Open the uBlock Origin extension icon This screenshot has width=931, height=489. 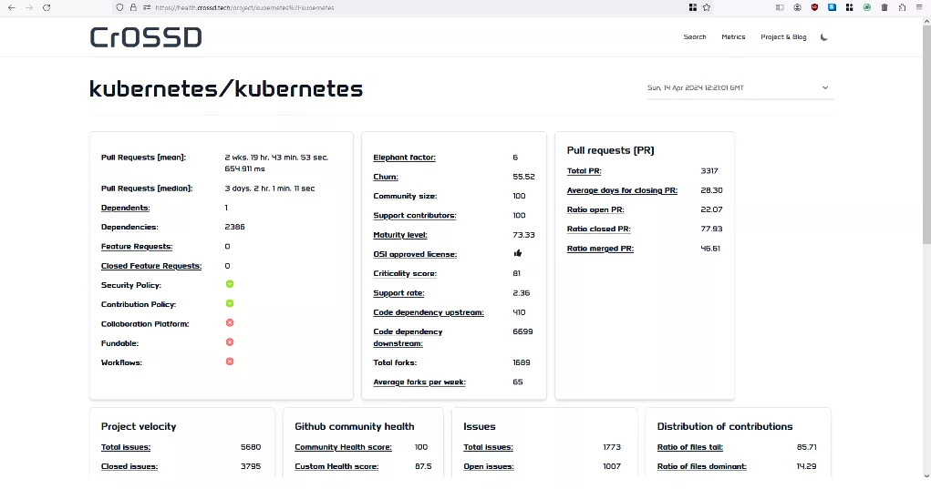(814, 7)
